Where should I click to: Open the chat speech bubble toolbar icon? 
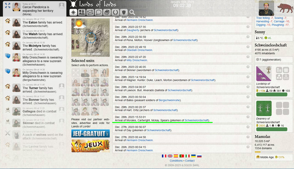pos(99,12)
